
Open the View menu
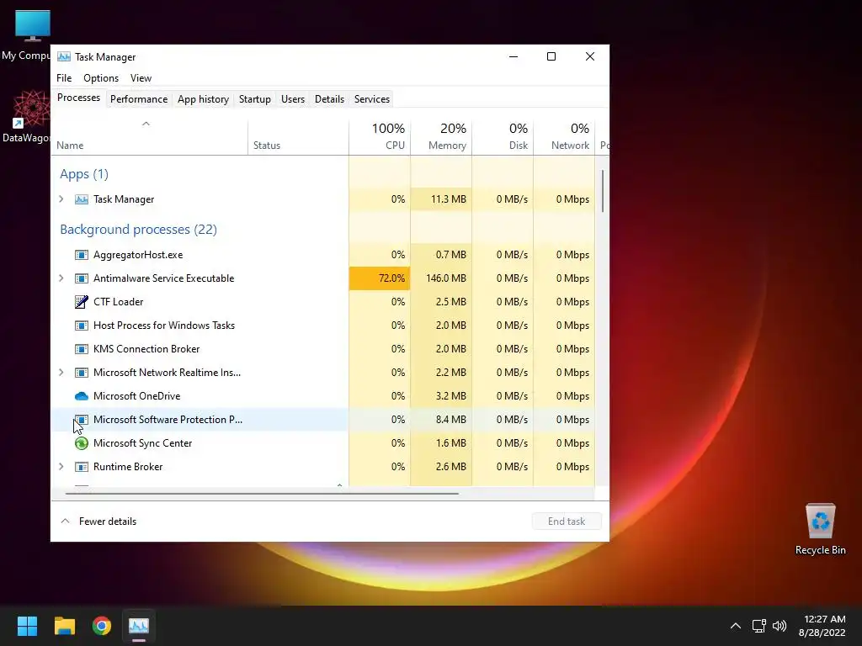pyautogui.click(x=141, y=78)
